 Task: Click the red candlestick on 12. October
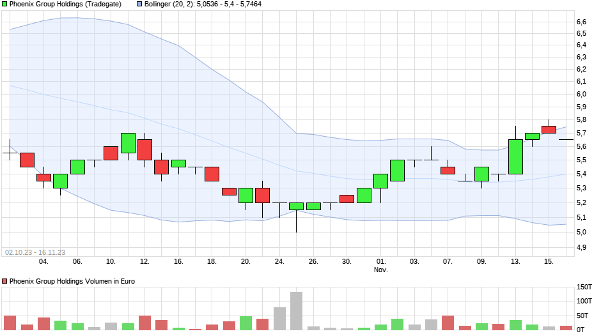point(145,150)
